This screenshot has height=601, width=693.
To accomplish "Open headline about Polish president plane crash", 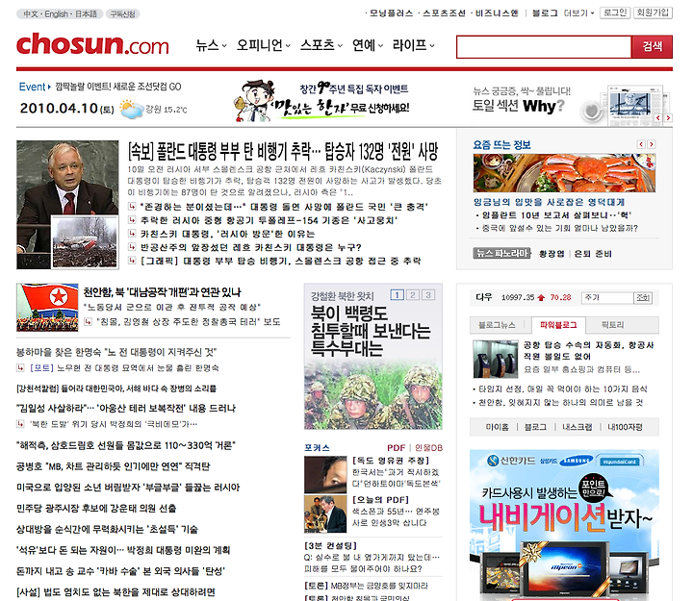I will coord(283,152).
